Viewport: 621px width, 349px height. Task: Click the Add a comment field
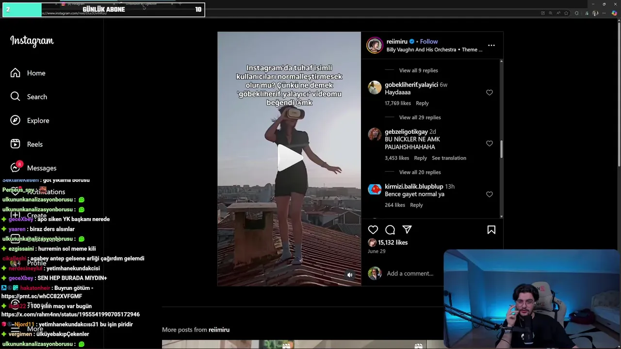pyautogui.click(x=410, y=273)
